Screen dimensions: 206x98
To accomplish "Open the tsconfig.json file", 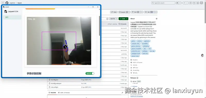I will coord(55,80).
